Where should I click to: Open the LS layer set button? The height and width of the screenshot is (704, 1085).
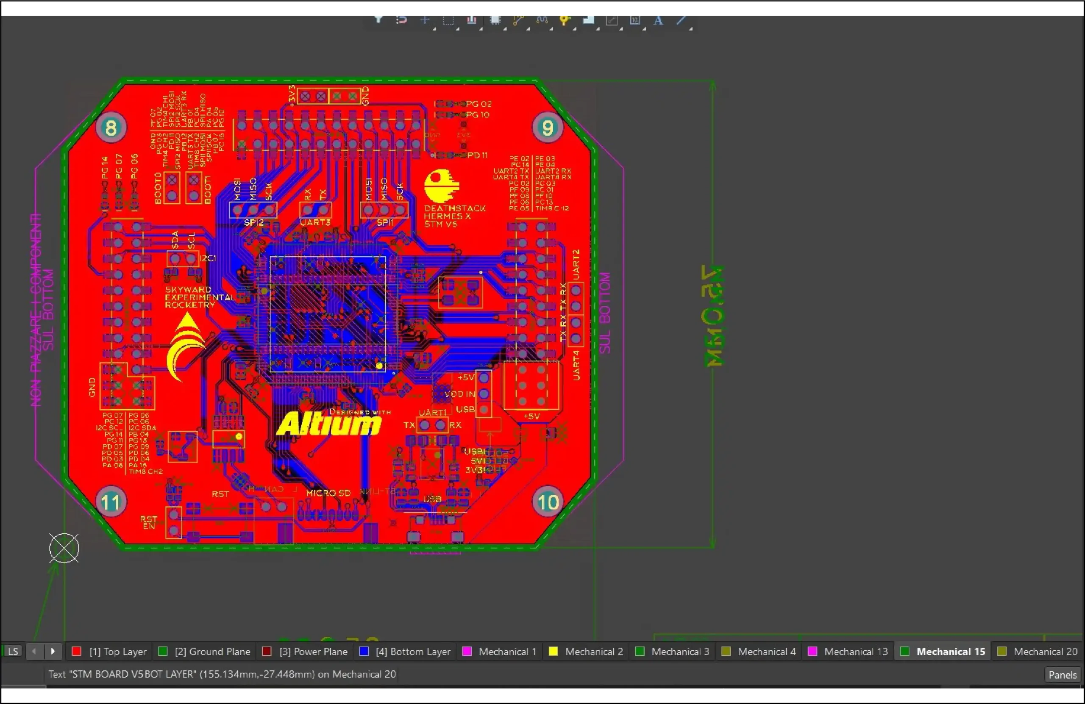(x=13, y=651)
